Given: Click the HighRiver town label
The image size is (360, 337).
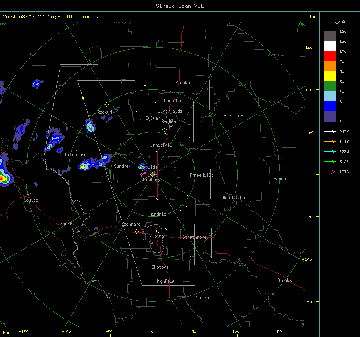Looking at the screenshot, I should 166,281.
